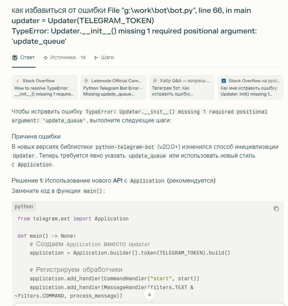
Task: Open "Как мне исправить ошибку" source card
Action: coord(251,91)
